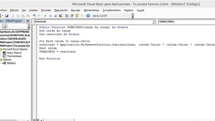Click the Redo arrow icon
Image resolution: width=215 pixels, height=121 pixels.
point(39,16)
